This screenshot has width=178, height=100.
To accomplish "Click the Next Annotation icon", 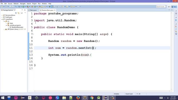I will (x=63, y=7).
